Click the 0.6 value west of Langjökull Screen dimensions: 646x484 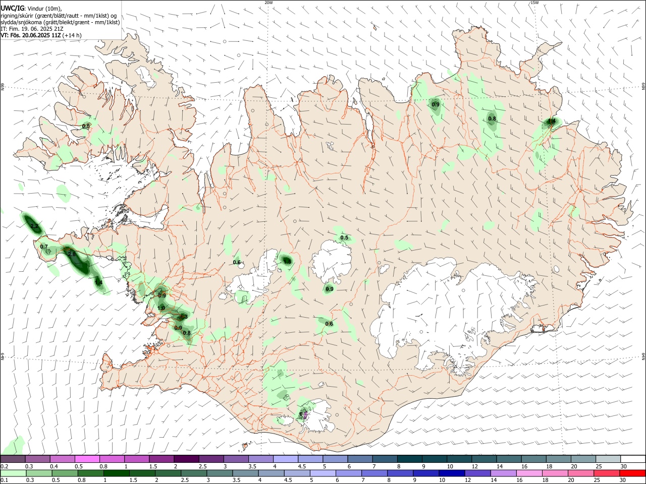(237, 262)
